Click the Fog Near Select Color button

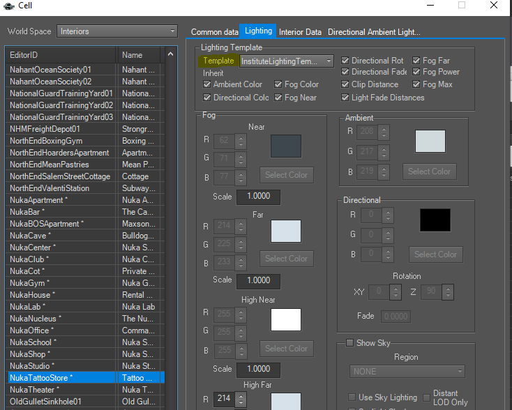[x=287, y=175]
